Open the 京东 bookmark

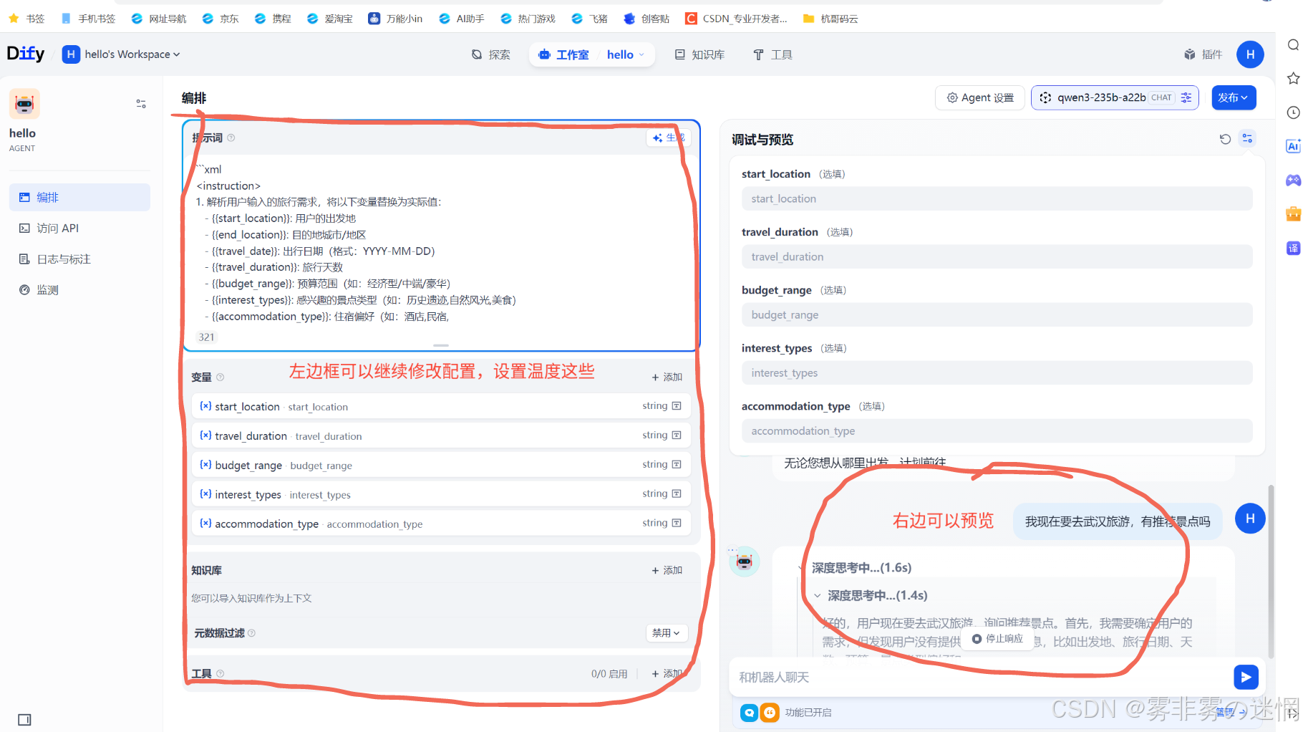click(x=221, y=19)
